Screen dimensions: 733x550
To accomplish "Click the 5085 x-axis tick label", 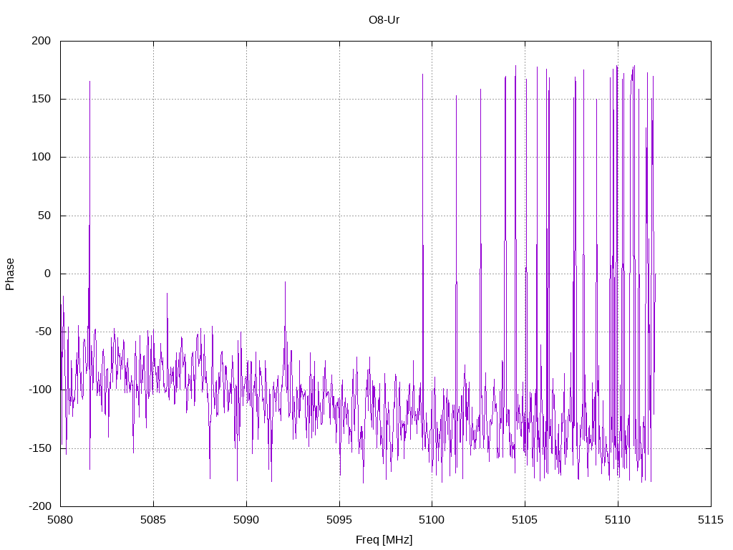I will 153,520.
